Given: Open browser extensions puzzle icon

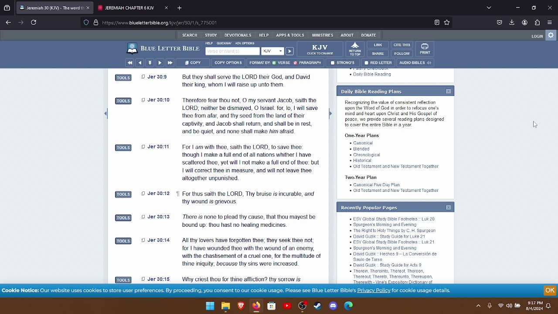Looking at the screenshot, I should pos(538,22).
